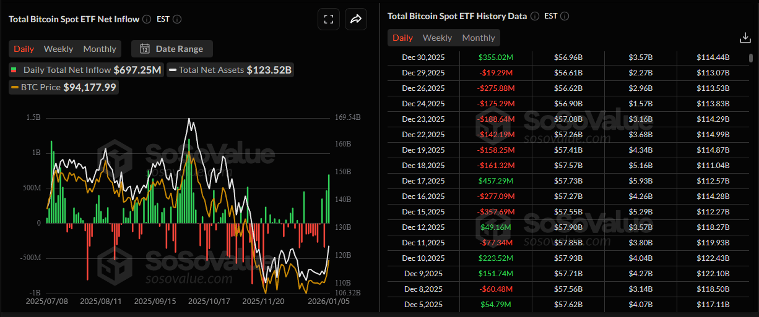Click the $457.29M inflow value

[496, 181]
